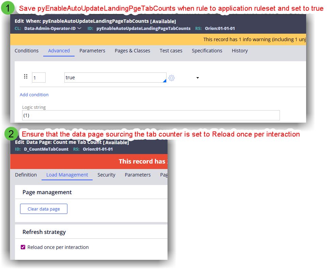332x269 pixels.
Task: Click the drag handle for condition row 1
Action: click(x=26, y=77)
